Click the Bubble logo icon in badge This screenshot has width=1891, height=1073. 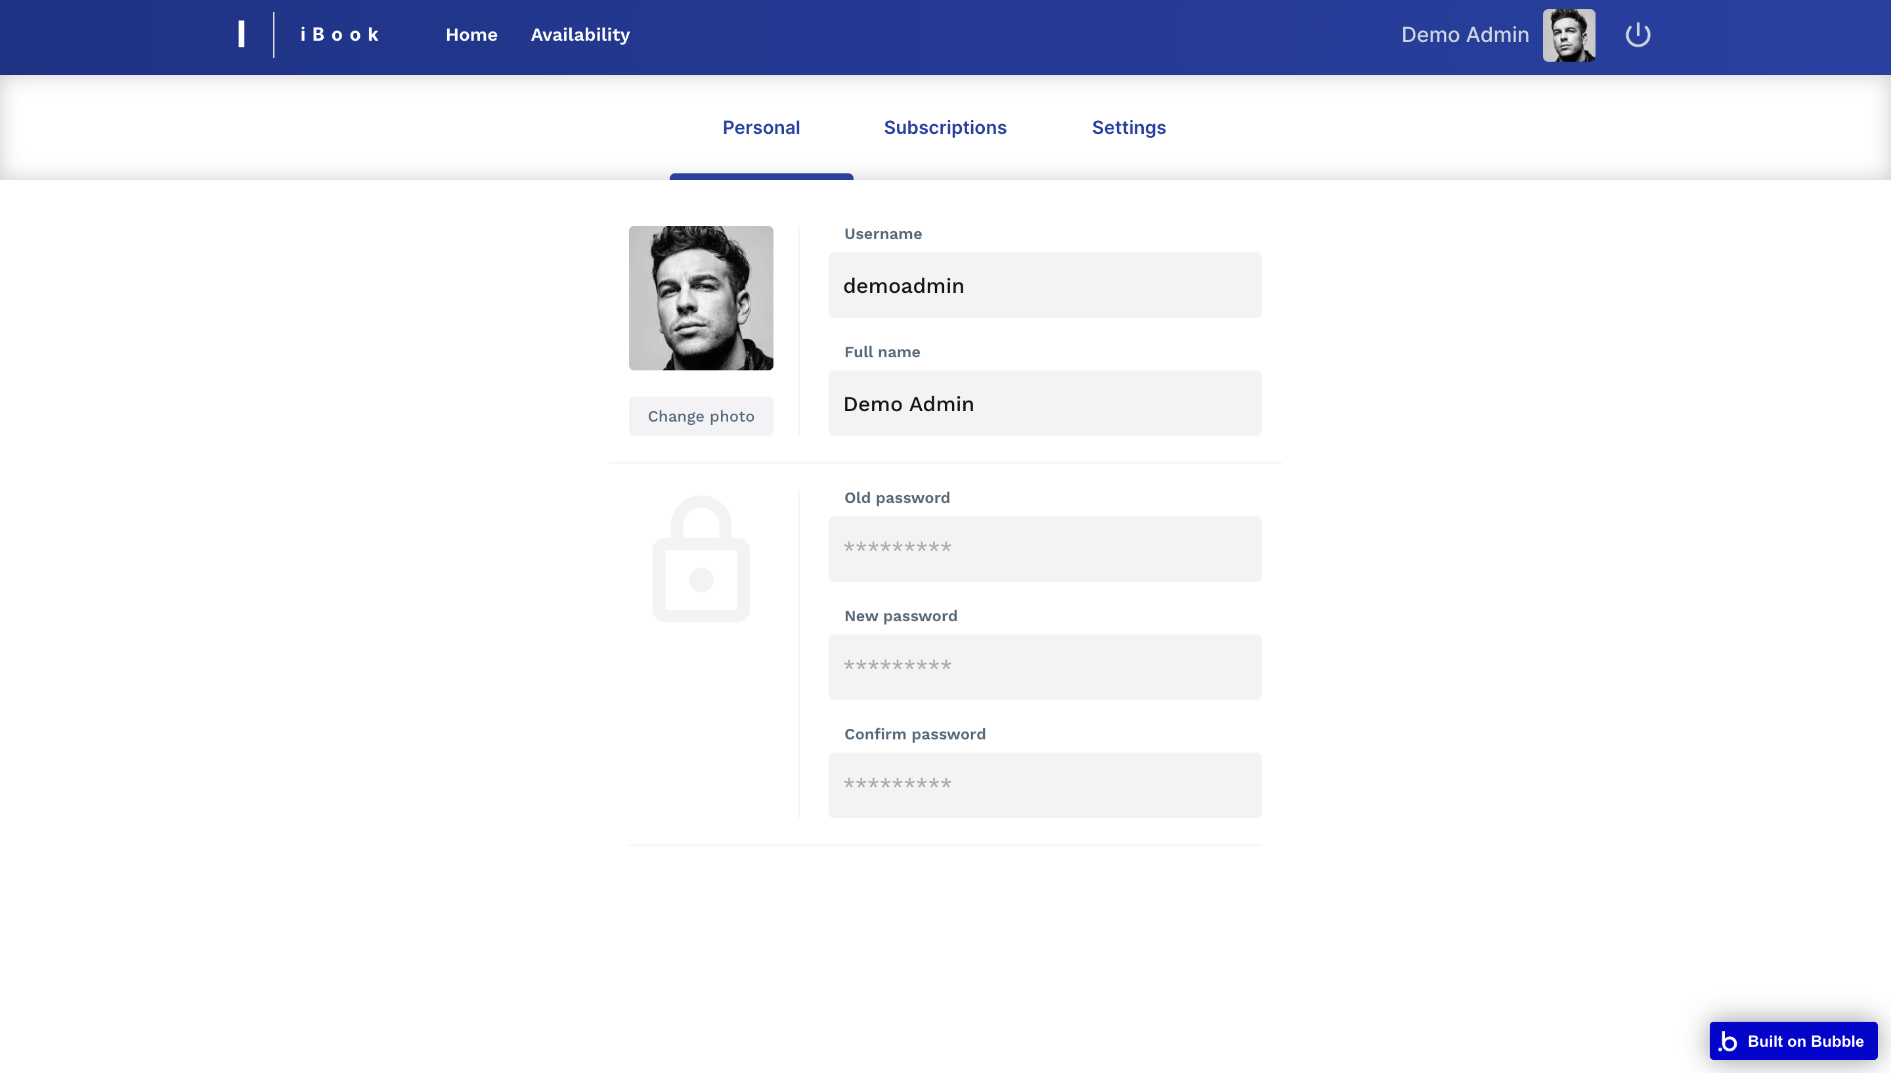point(1728,1041)
